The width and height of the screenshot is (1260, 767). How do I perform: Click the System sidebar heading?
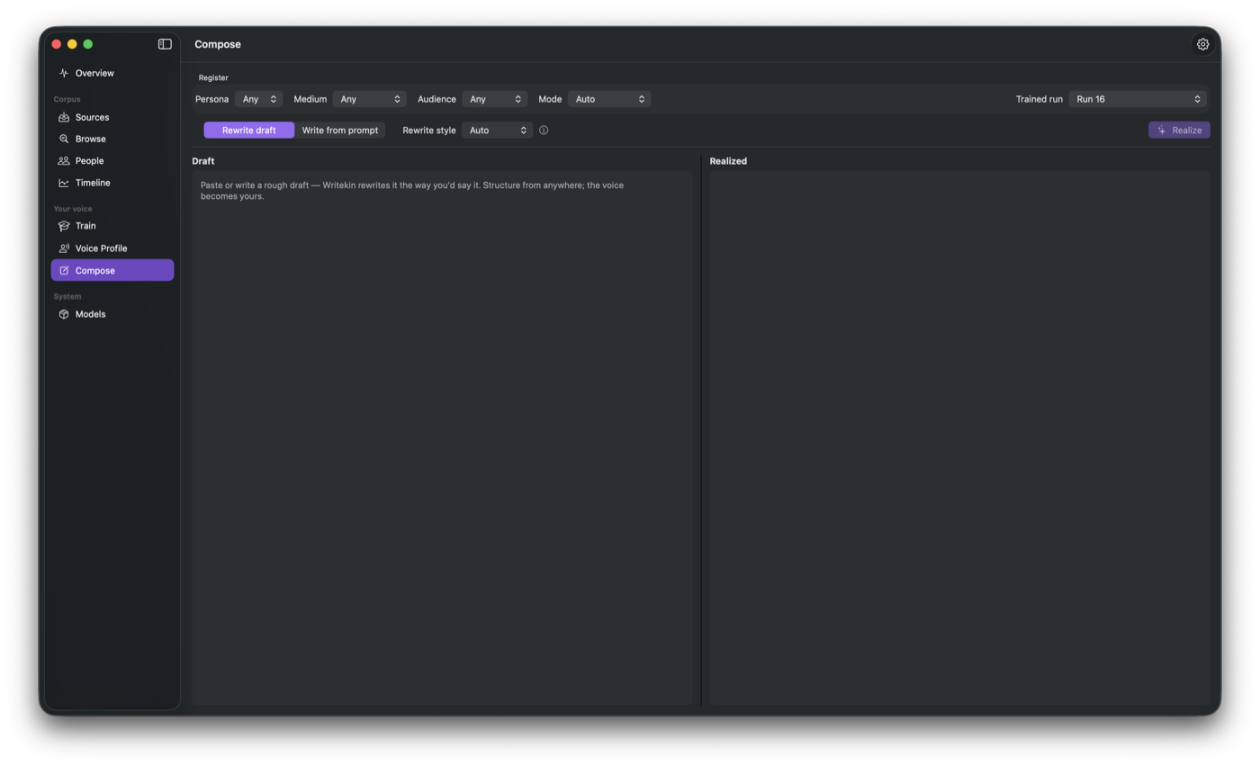pyautogui.click(x=67, y=296)
